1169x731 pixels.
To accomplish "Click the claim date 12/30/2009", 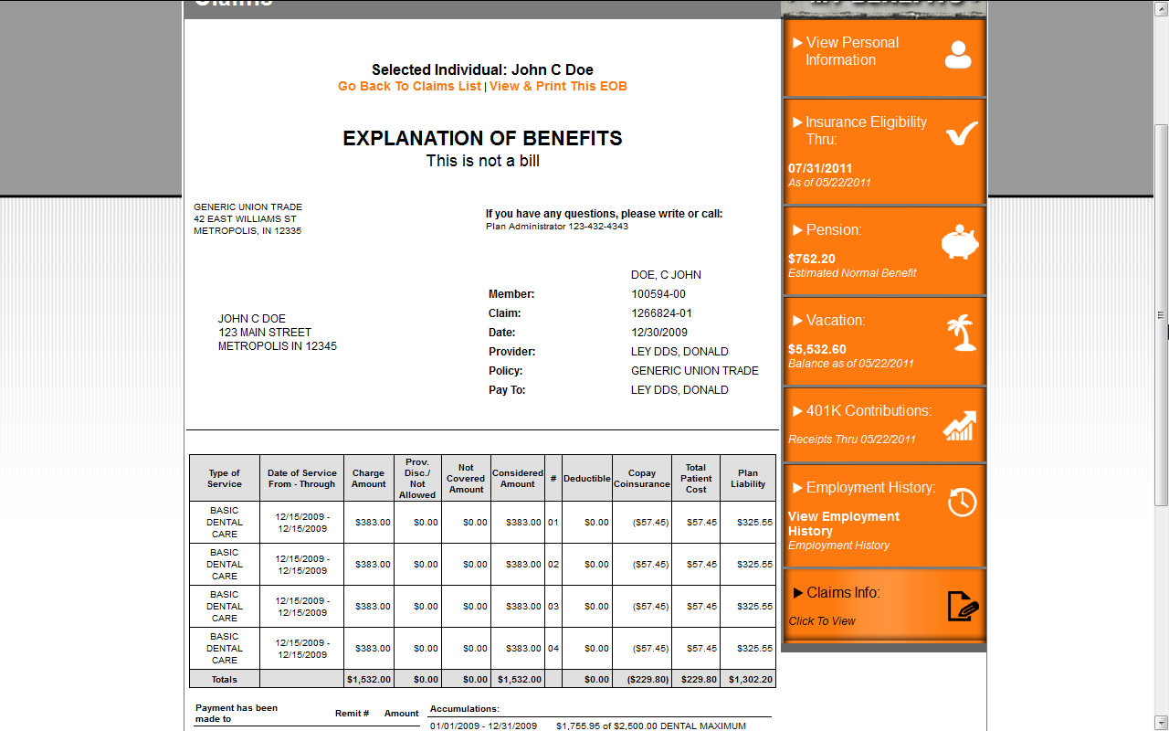I will pyautogui.click(x=659, y=333).
